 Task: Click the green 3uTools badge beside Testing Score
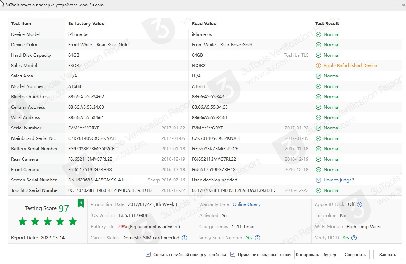pos(81,203)
